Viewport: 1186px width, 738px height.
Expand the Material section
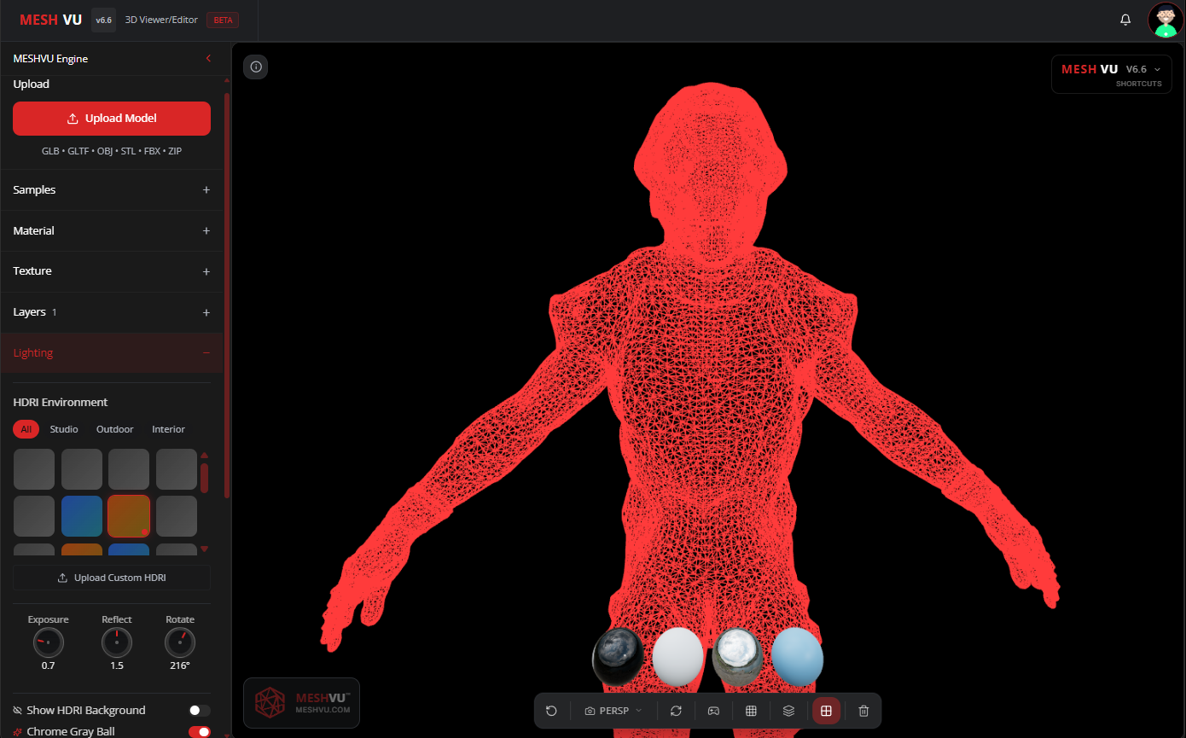click(112, 230)
